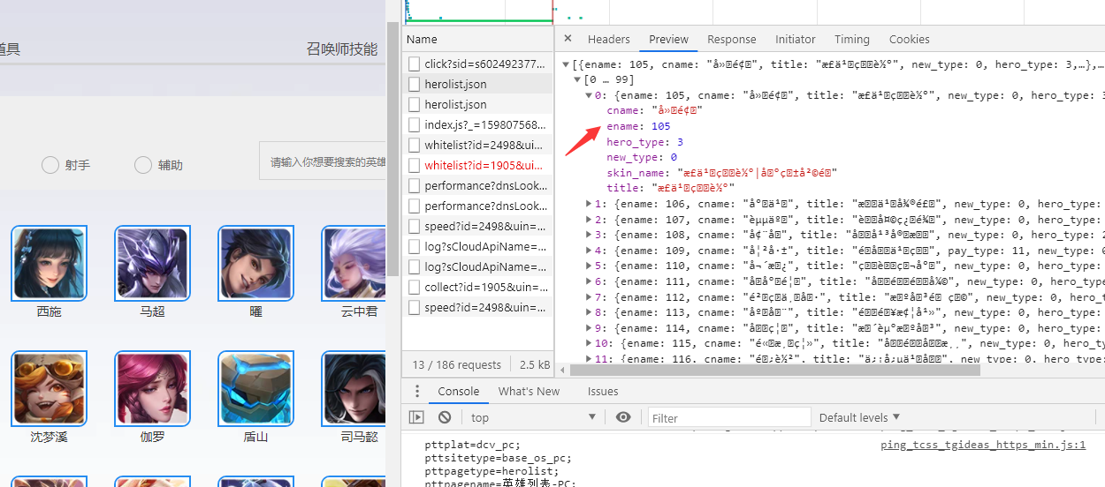Screen dimensions: 1105x487
Task: Open the Cookies tab
Action: tap(910, 39)
